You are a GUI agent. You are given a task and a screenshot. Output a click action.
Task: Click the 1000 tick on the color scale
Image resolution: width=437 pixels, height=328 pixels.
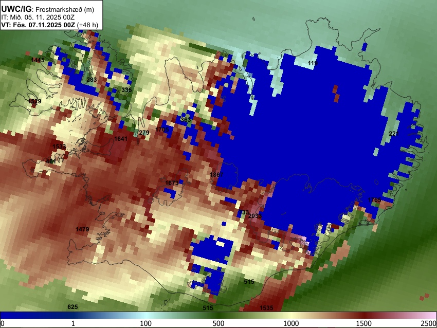point(291,323)
